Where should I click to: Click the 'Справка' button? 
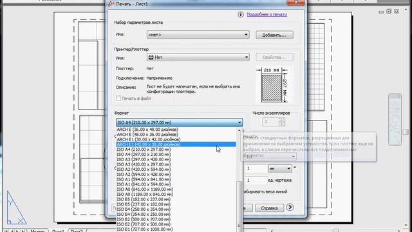pos(269,208)
